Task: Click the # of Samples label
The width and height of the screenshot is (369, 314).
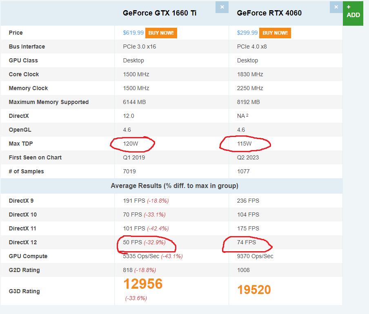Action: [27, 171]
